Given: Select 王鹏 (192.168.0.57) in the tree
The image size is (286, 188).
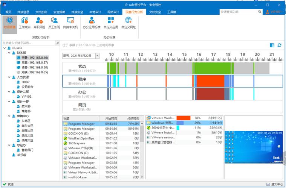Looking at the screenshot, I should [34, 62].
